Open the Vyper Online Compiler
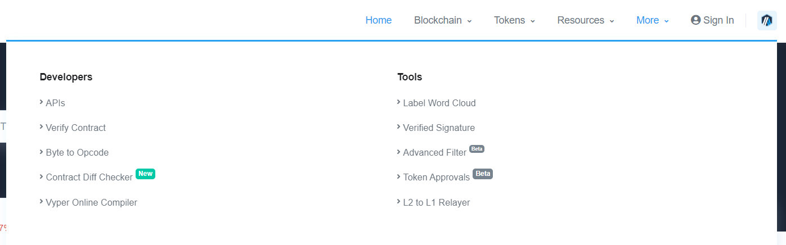Screen dimensions: 786x245 [x=91, y=202]
